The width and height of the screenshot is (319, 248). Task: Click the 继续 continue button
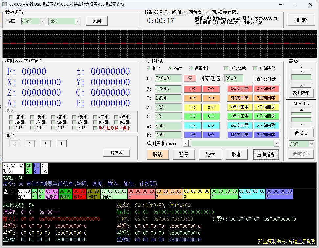pos(210,154)
